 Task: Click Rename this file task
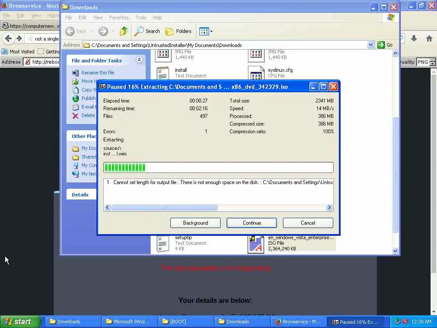click(98, 73)
